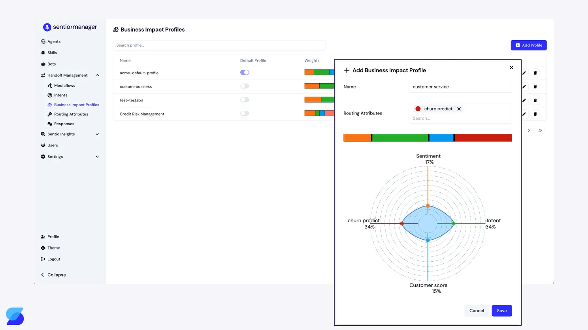The image size is (588, 330).
Task: Open the Sentio chat bubble widget
Action: click(x=15, y=316)
